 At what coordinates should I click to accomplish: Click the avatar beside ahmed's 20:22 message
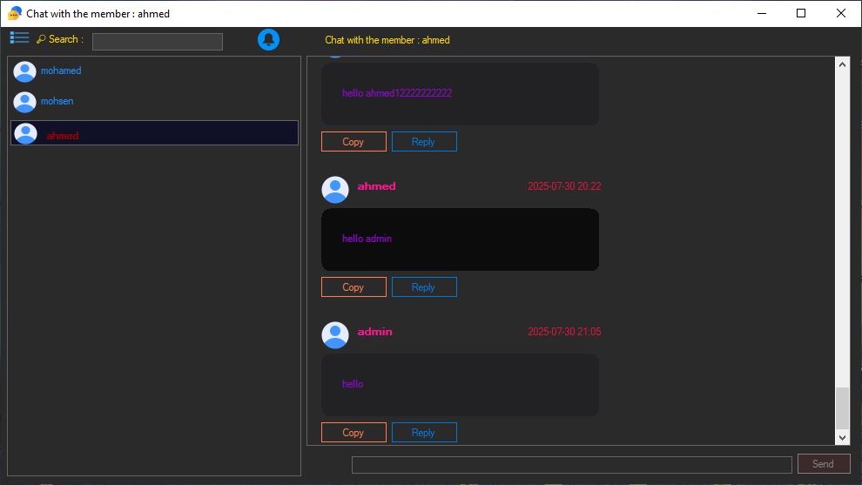tap(335, 189)
